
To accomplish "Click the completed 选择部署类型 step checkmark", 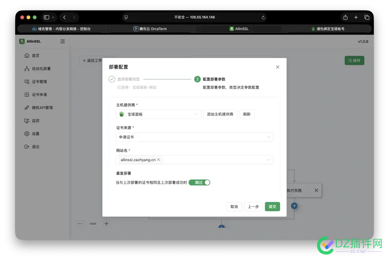I will point(112,79).
